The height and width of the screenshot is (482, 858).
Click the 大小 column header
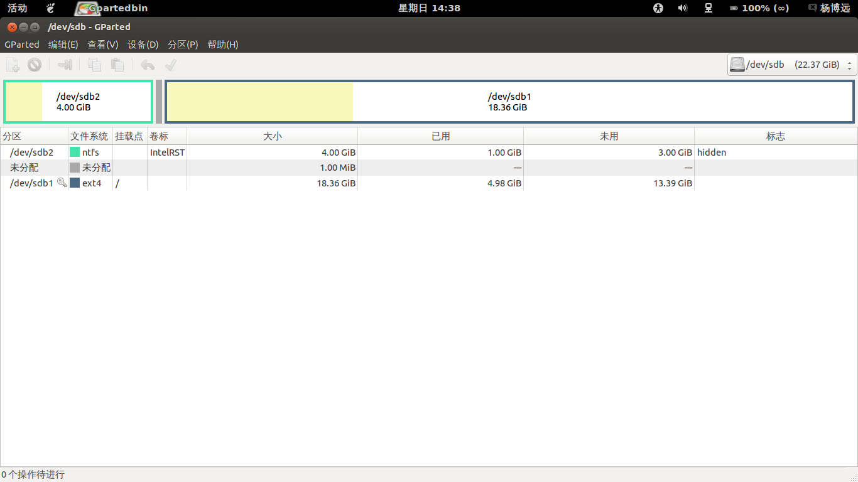click(272, 136)
